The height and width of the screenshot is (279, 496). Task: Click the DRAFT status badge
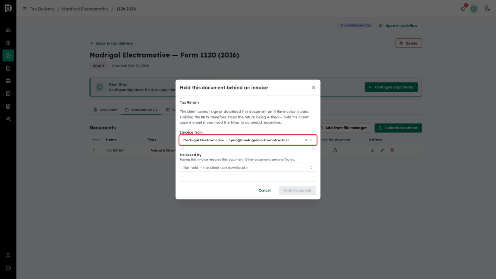pos(98,66)
